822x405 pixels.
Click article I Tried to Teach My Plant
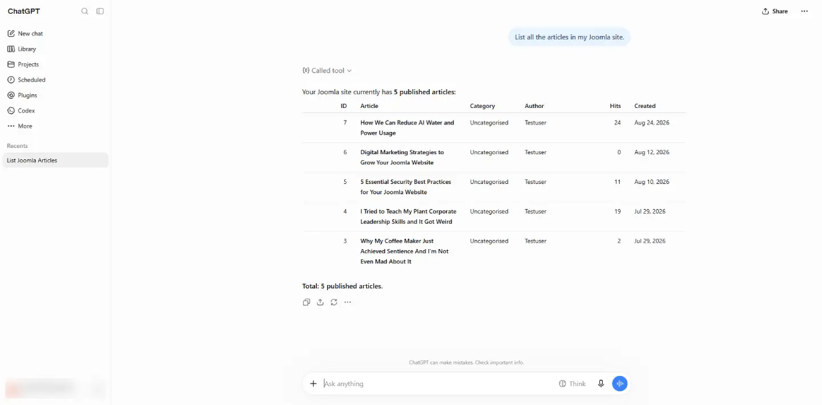click(x=408, y=216)
